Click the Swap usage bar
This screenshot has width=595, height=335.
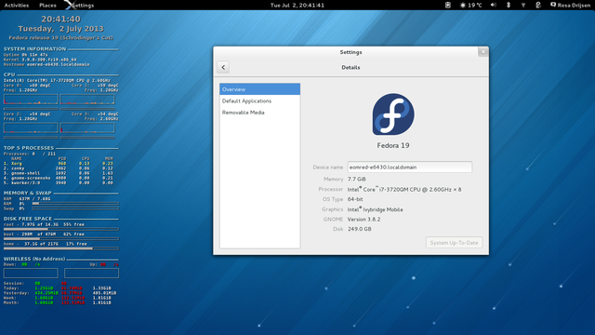pos(75,208)
